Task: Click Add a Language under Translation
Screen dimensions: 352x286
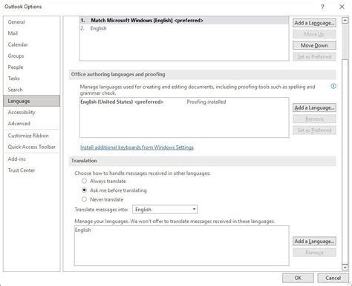Action: click(x=314, y=241)
